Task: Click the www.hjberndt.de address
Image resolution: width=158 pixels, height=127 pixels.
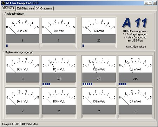Action: (x=136, y=47)
